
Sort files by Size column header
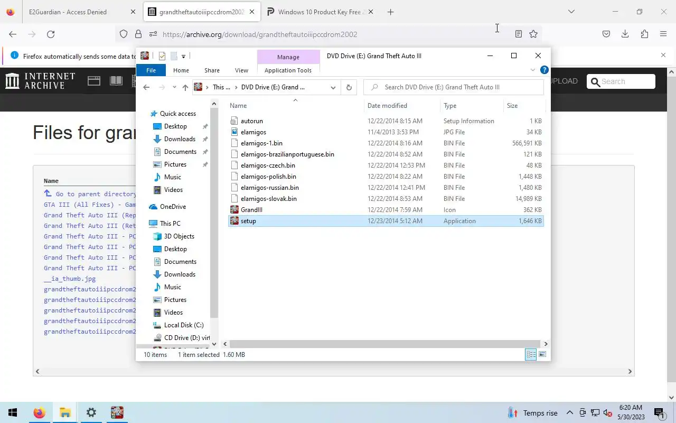512,106
